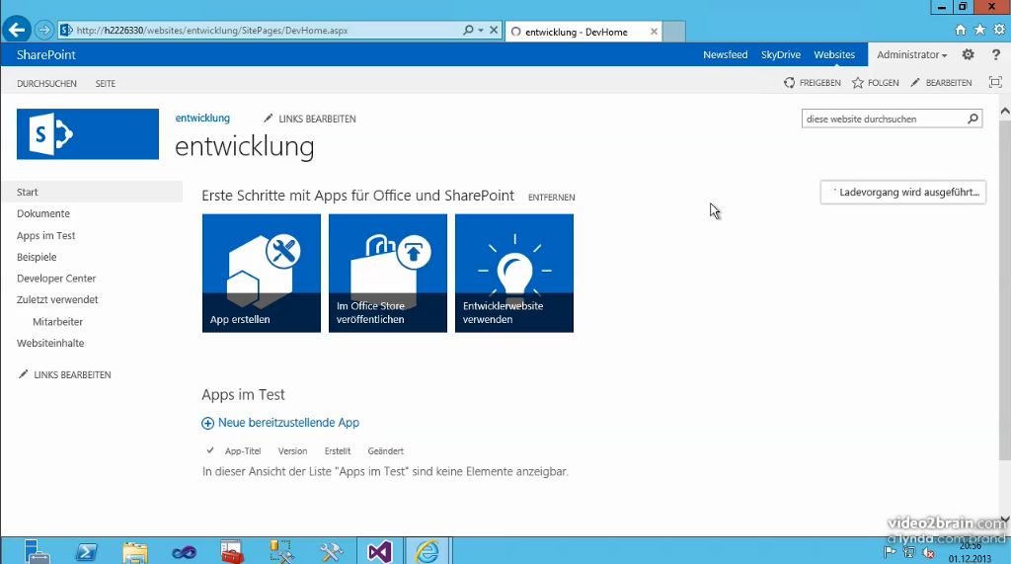
Task: Click scrollbar up arrow
Action: tap(1004, 112)
